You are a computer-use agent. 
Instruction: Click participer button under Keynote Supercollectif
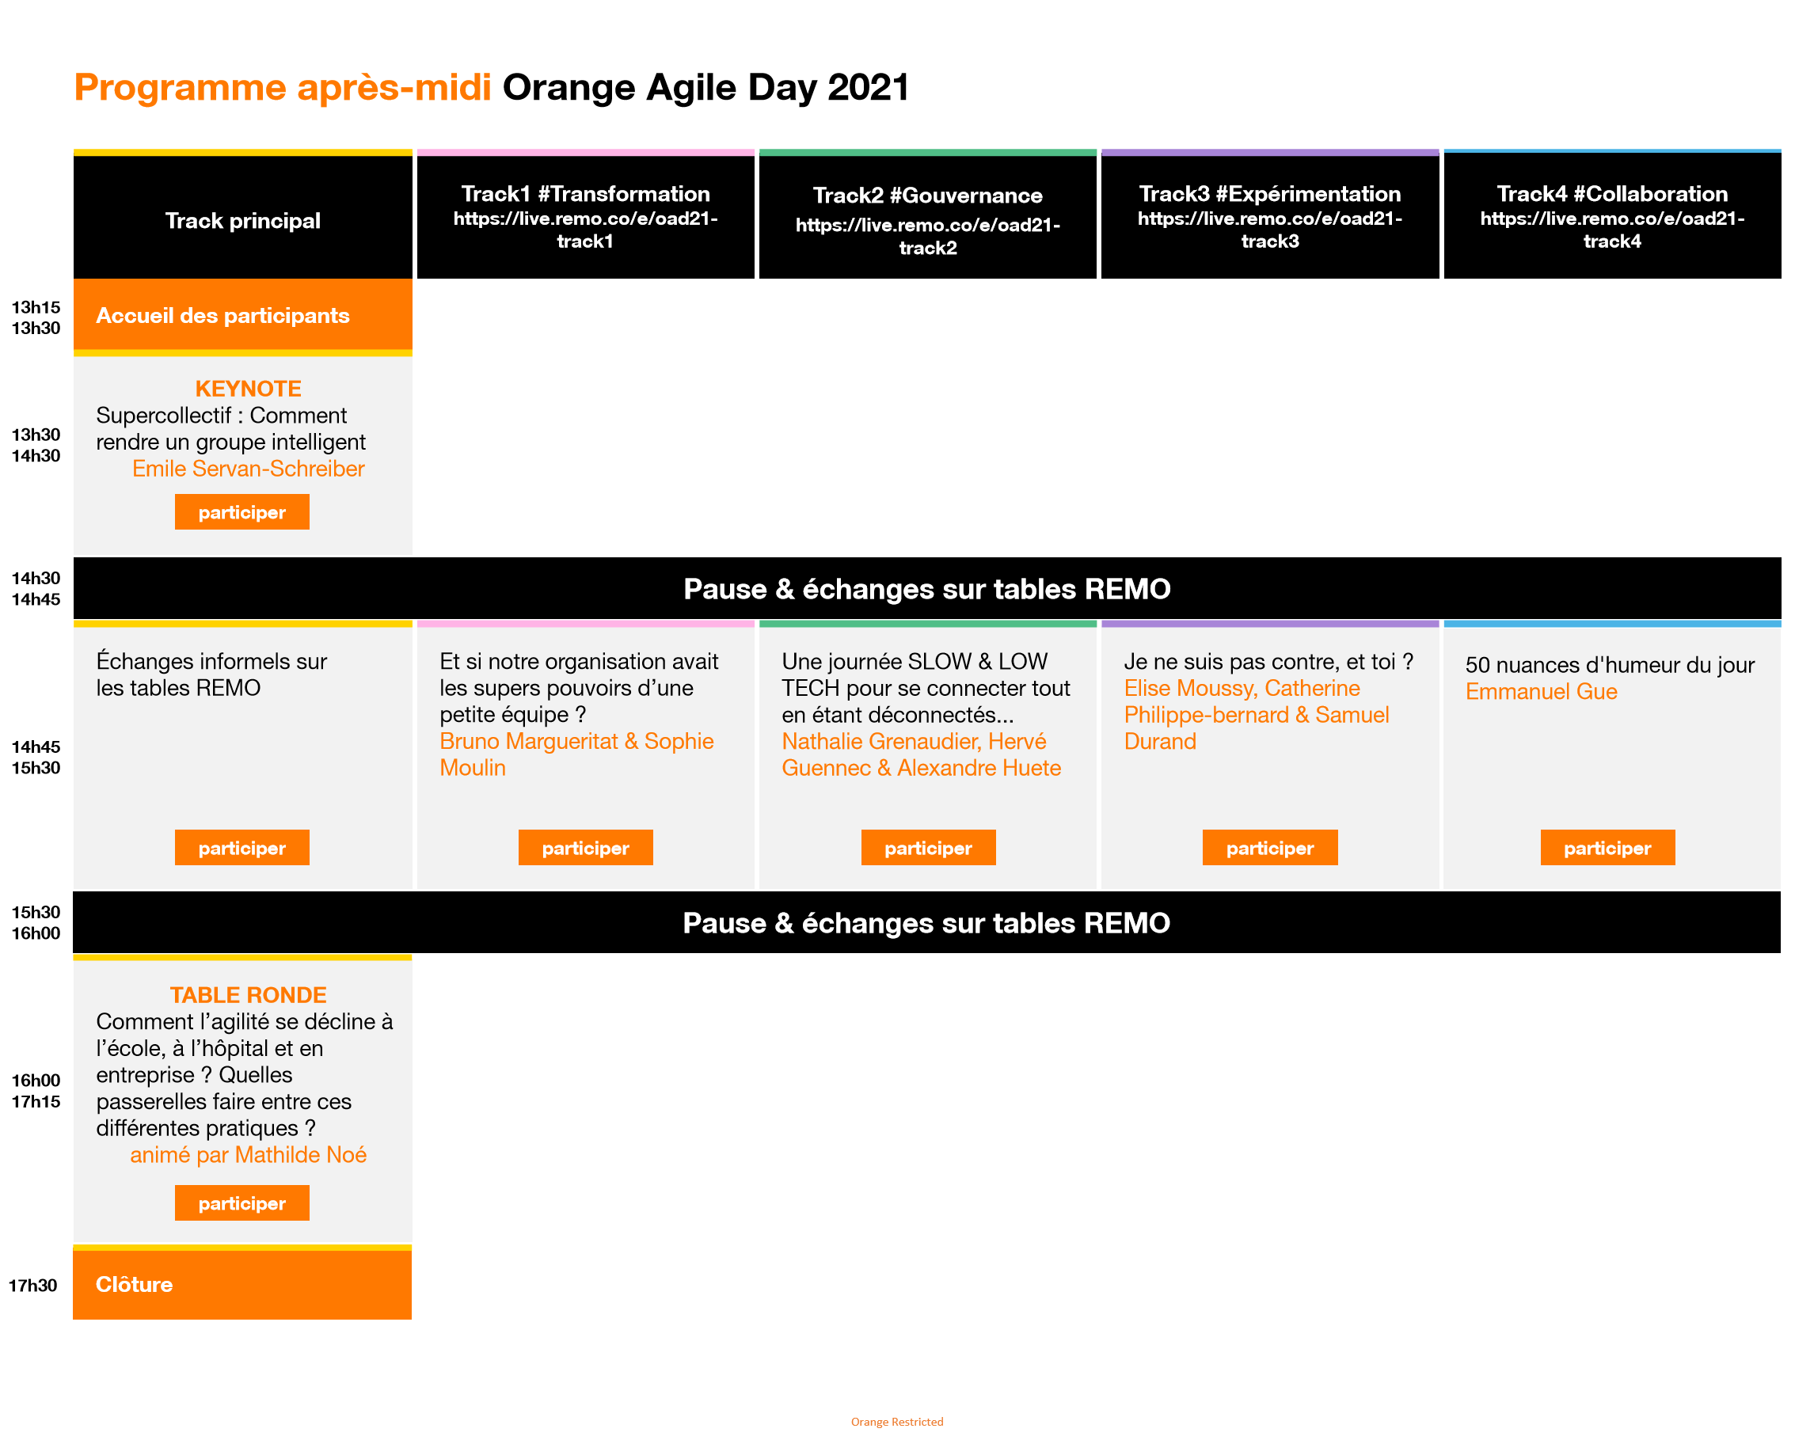click(241, 512)
